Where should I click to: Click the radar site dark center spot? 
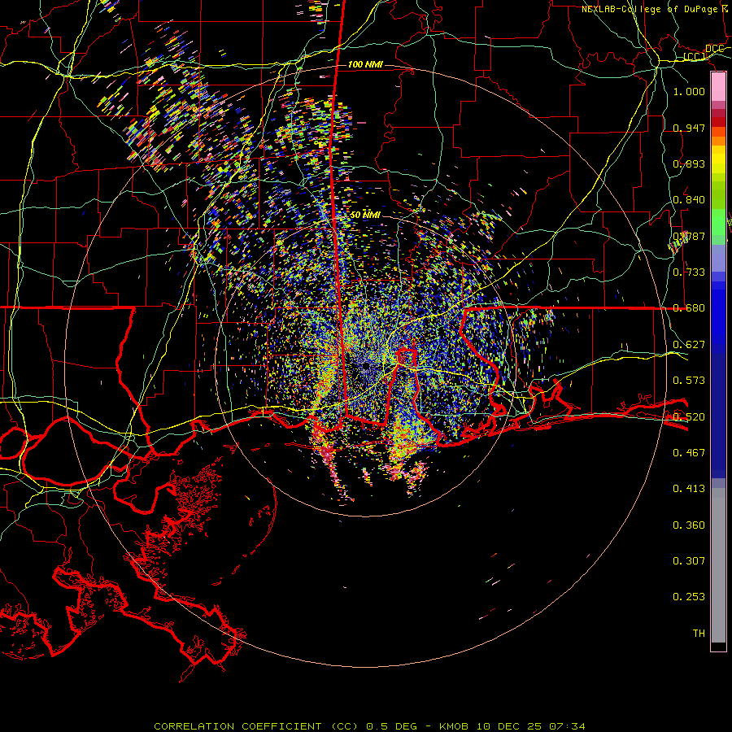[x=366, y=367]
